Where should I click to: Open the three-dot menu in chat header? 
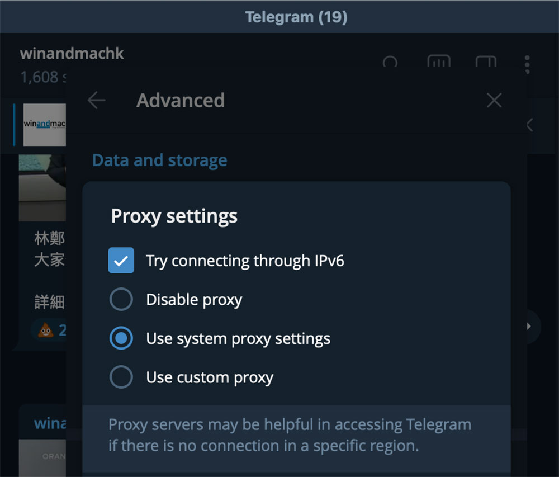pos(527,64)
